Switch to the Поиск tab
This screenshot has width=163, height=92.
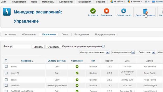[x=65, y=34]
